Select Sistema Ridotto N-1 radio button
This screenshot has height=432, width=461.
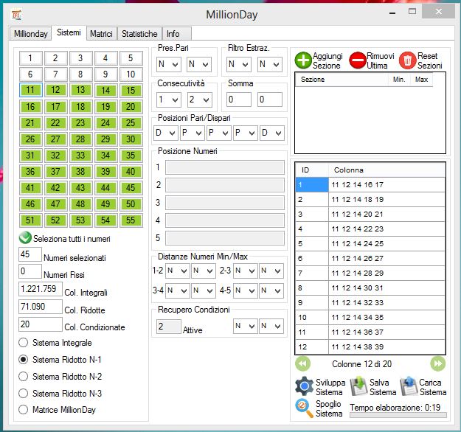(23, 360)
